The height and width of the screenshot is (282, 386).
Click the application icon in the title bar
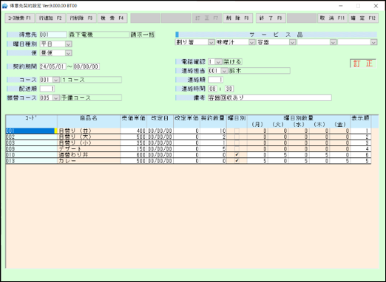coord(5,6)
